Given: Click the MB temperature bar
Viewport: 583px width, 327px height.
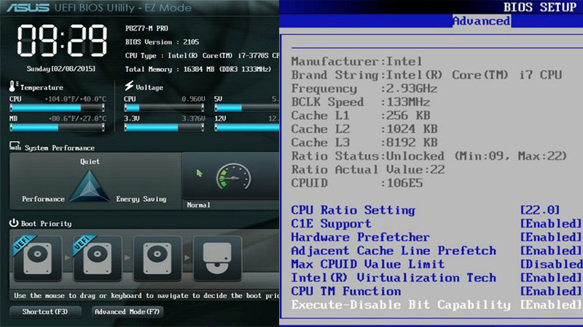Looking at the screenshot, I should tap(57, 128).
